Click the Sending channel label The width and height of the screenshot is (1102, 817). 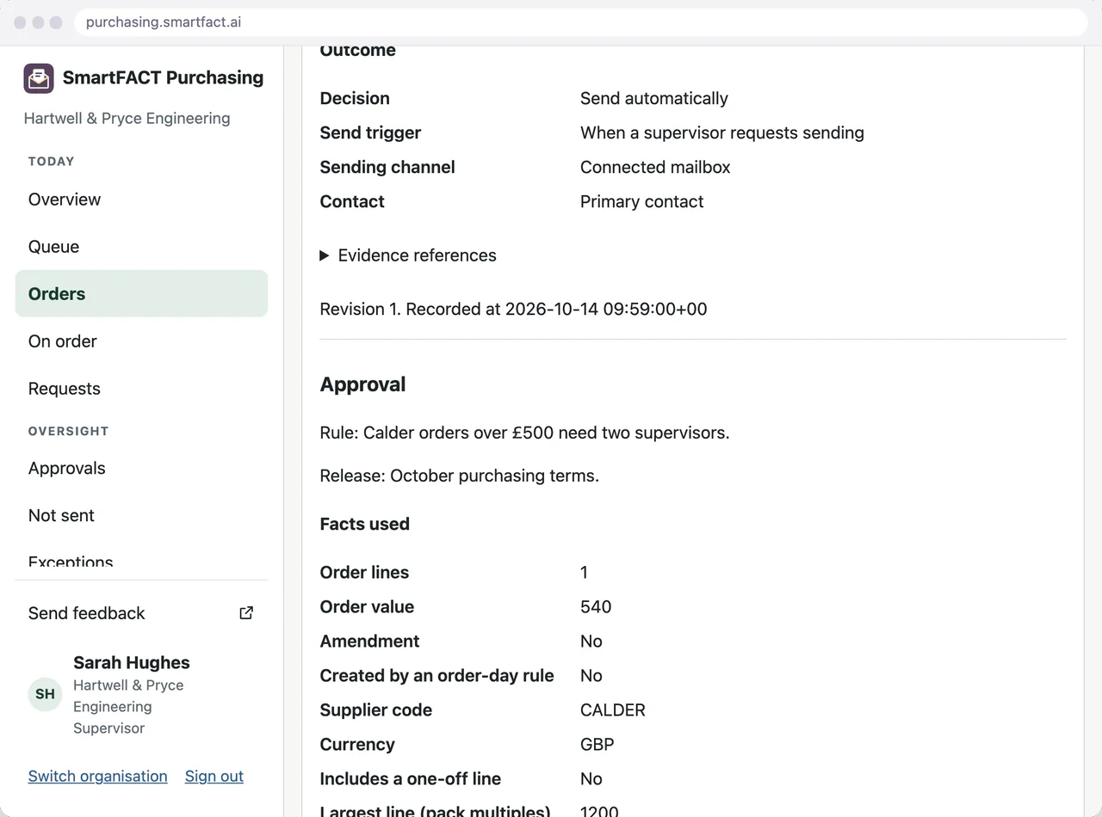coord(387,168)
